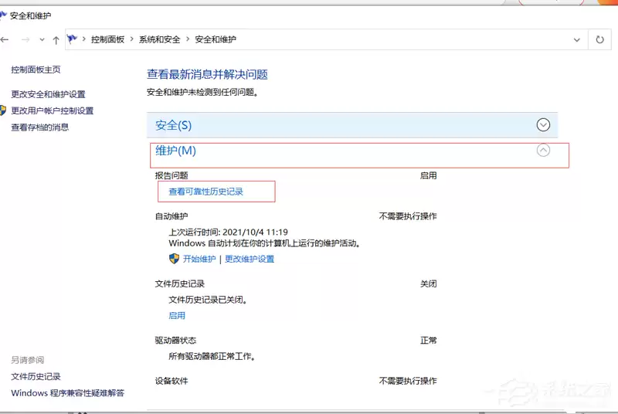The height and width of the screenshot is (414, 618).
Task: Click window title icon beside 安全和维护
Action: [x=3, y=15]
